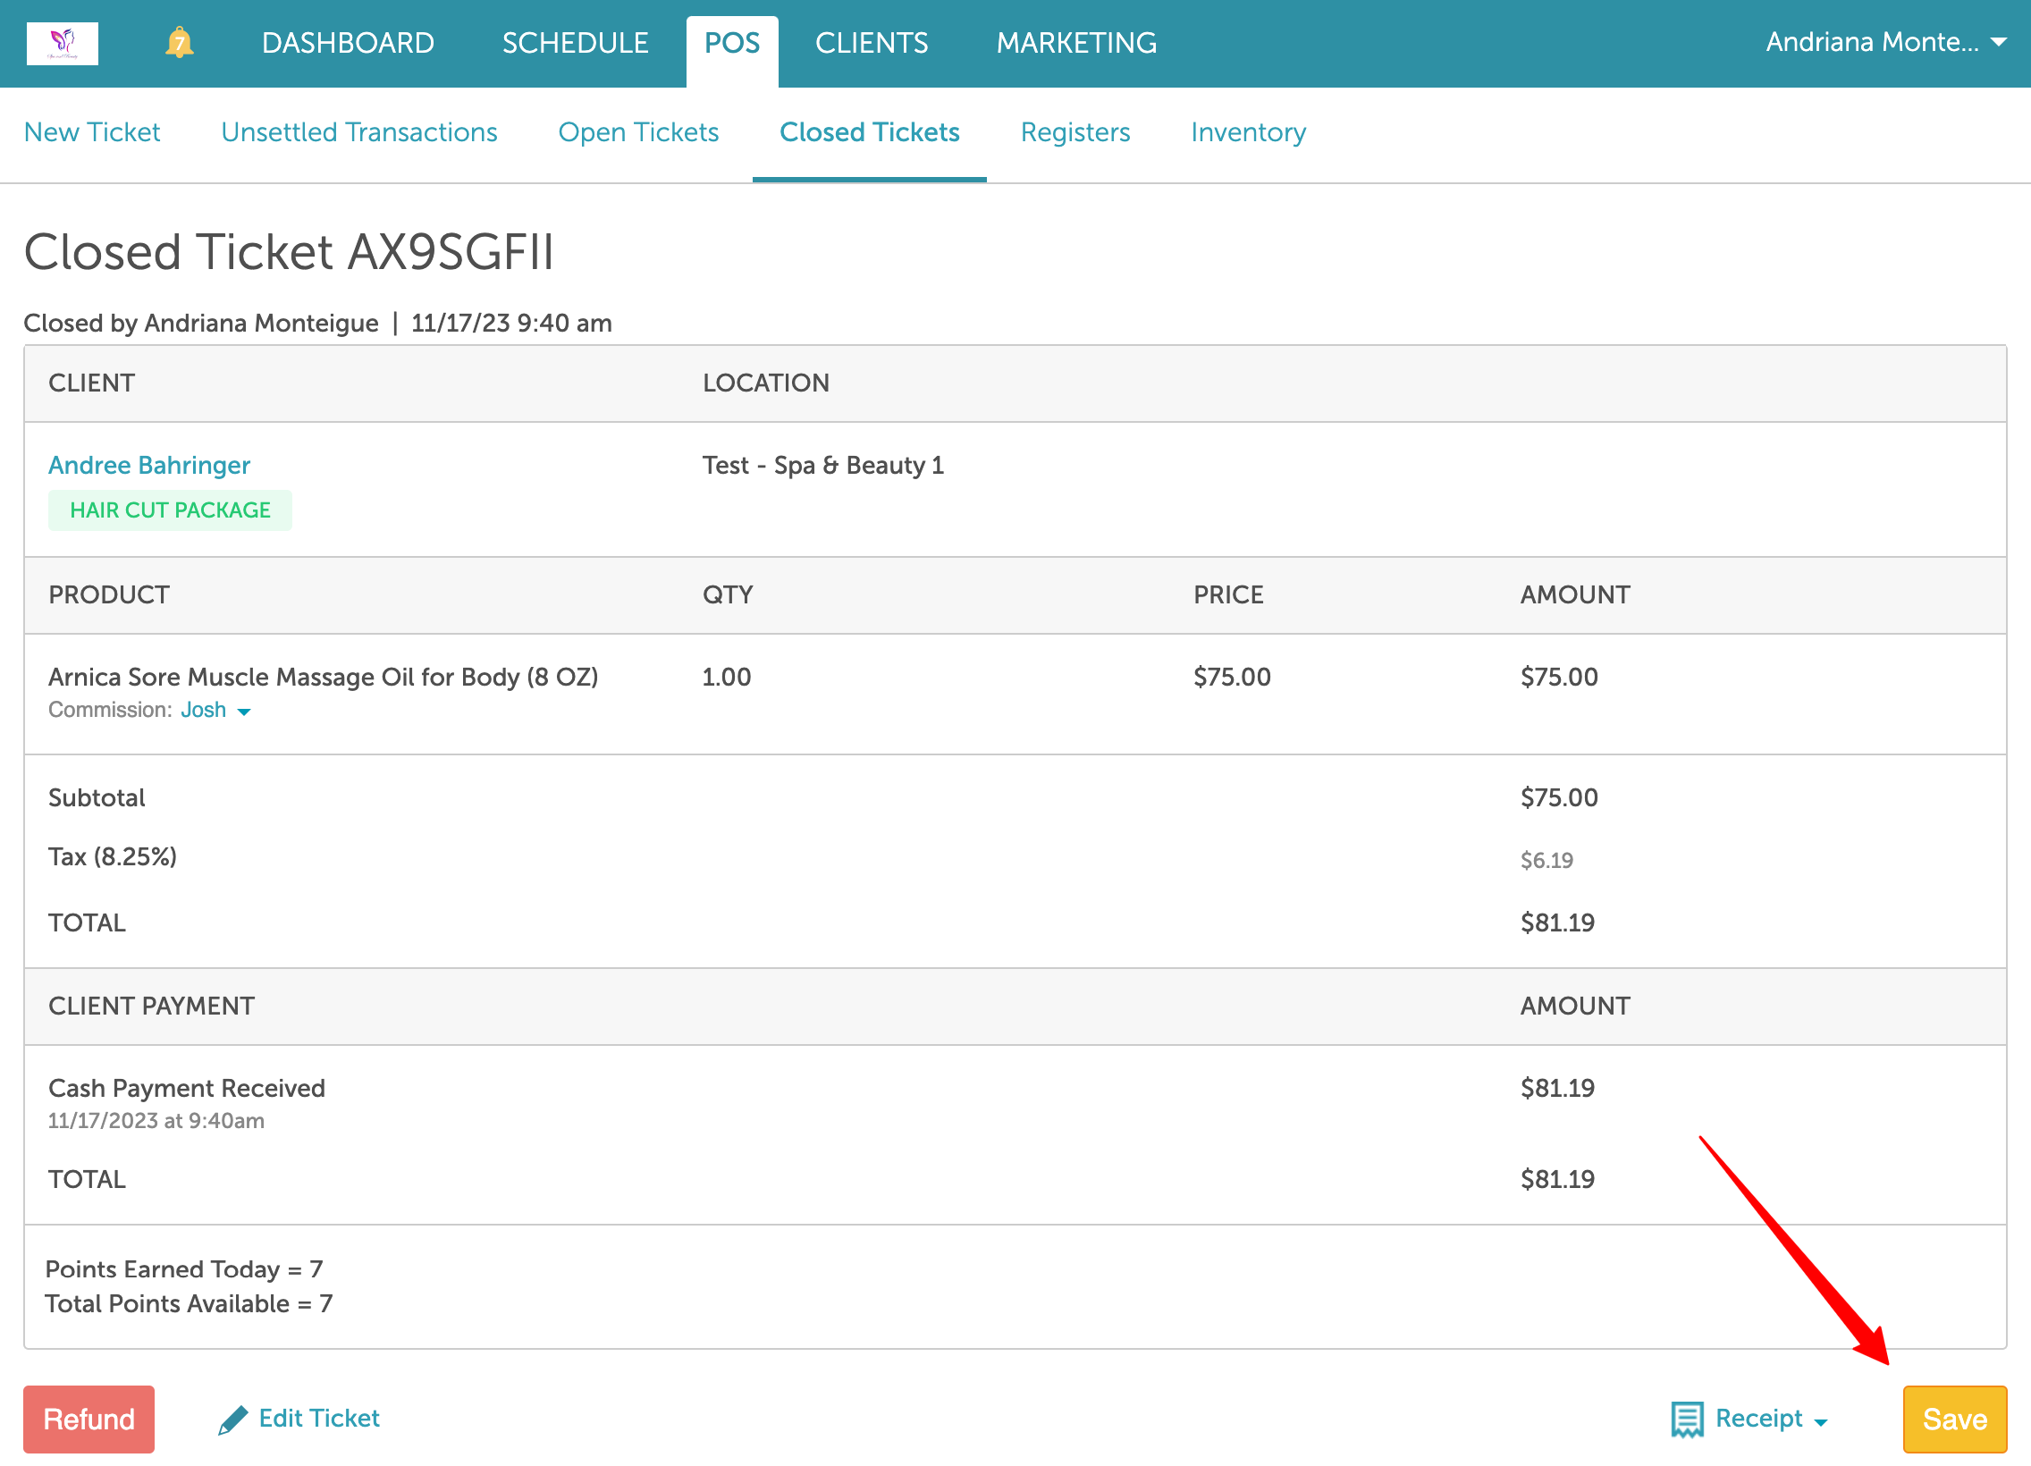Open the Marketing section
Image resolution: width=2031 pixels, height=1466 pixels.
(x=1076, y=42)
